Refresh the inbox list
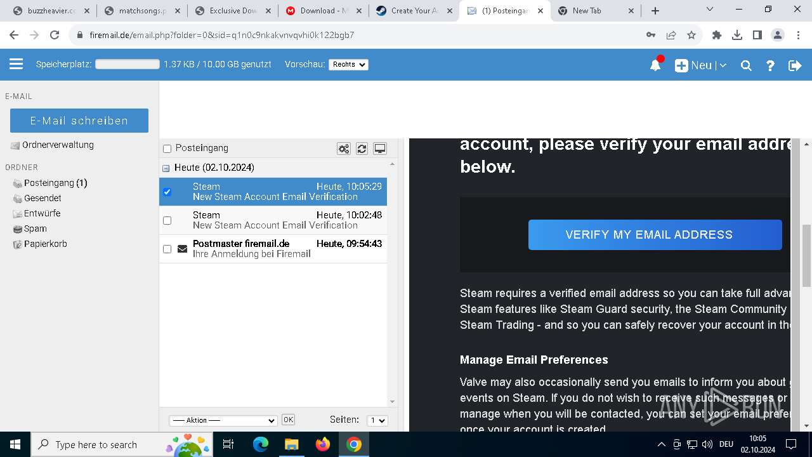This screenshot has width=812, height=457. (362, 149)
